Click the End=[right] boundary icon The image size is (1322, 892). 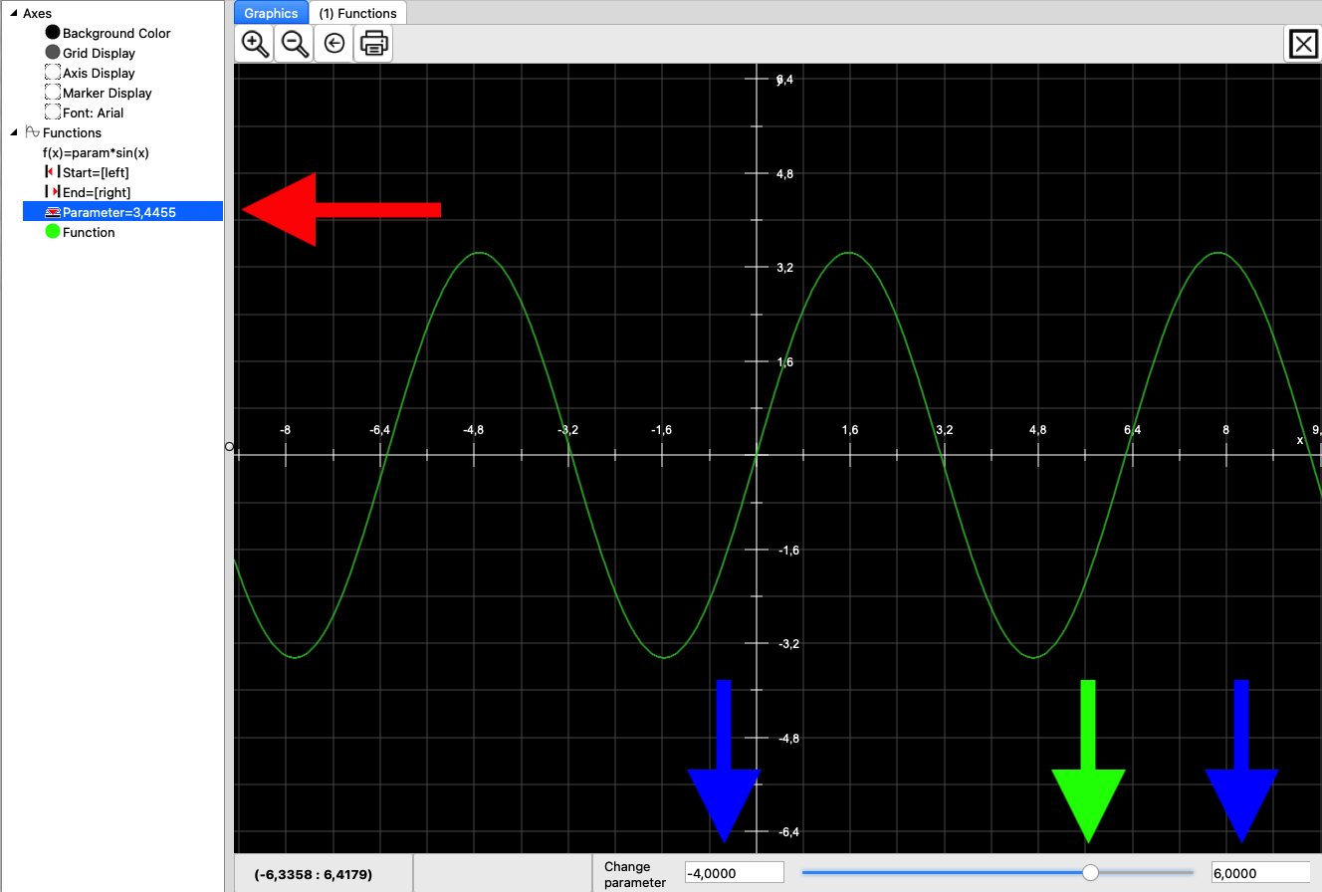tap(53, 192)
